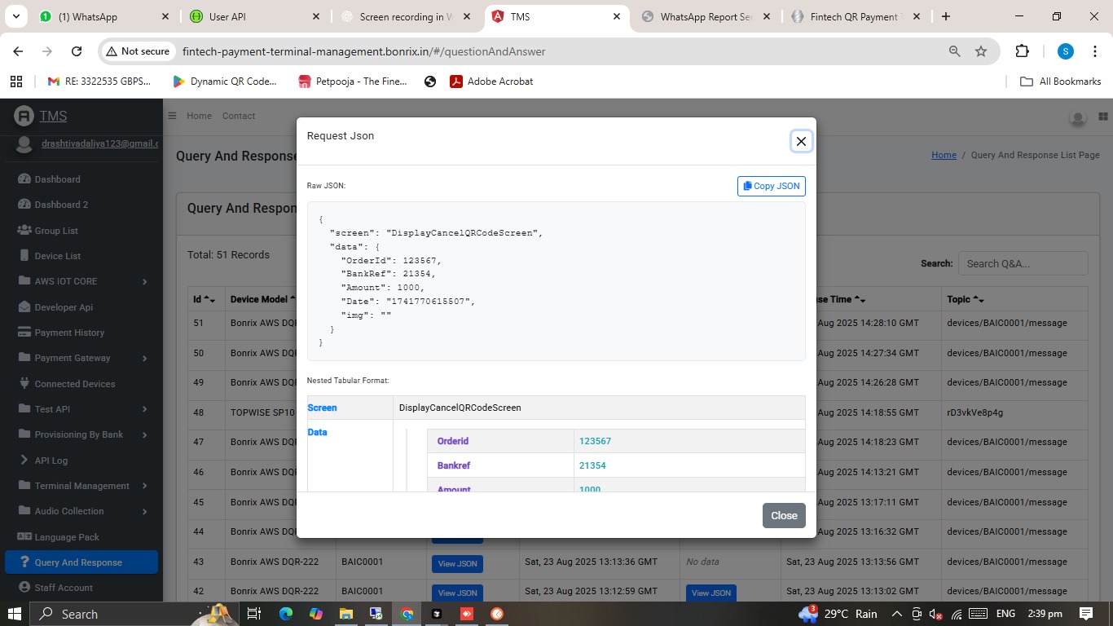Screen dimensions: 1113x626
Task: Open the Device List icon in sidebar
Action: coord(24,256)
